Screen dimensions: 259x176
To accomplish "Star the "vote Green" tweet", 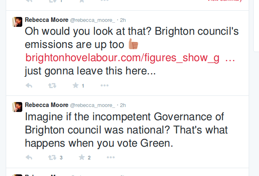I will (82, 157).
